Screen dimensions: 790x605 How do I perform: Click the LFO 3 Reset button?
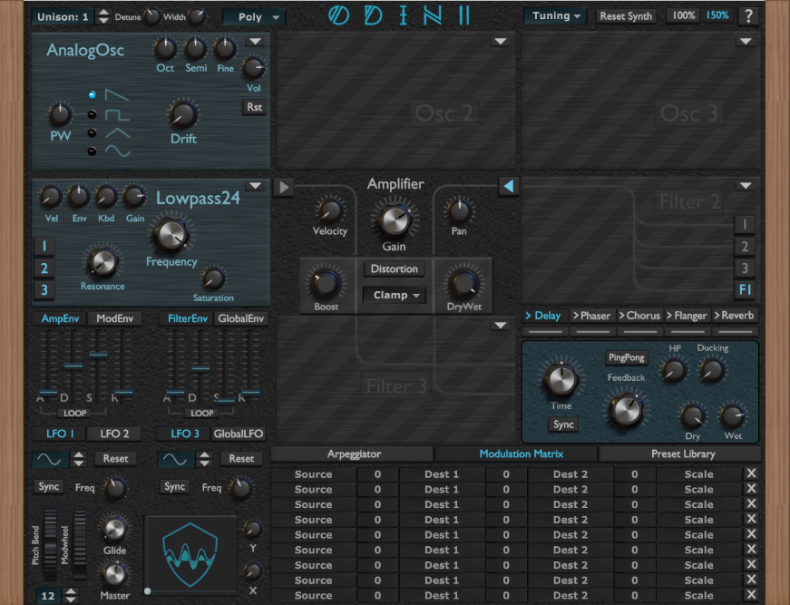241,458
